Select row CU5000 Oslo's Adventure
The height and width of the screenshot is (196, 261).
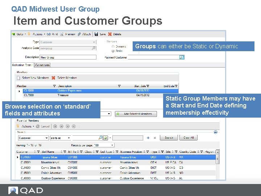pyautogui.click(x=118, y=173)
